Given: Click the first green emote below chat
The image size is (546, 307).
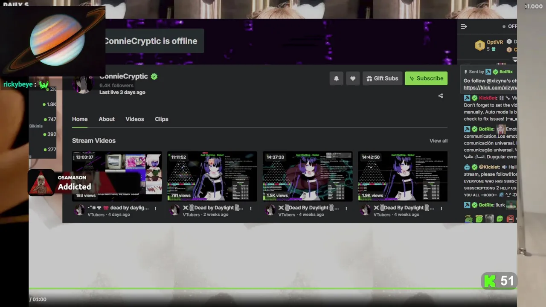Looking at the screenshot, I should click(469, 219).
